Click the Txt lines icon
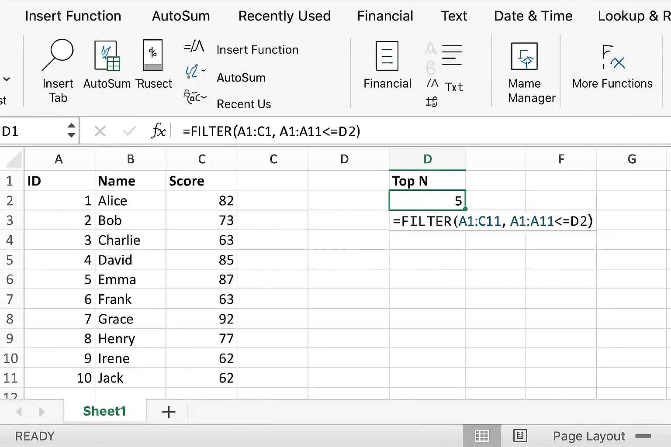 coord(452,55)
